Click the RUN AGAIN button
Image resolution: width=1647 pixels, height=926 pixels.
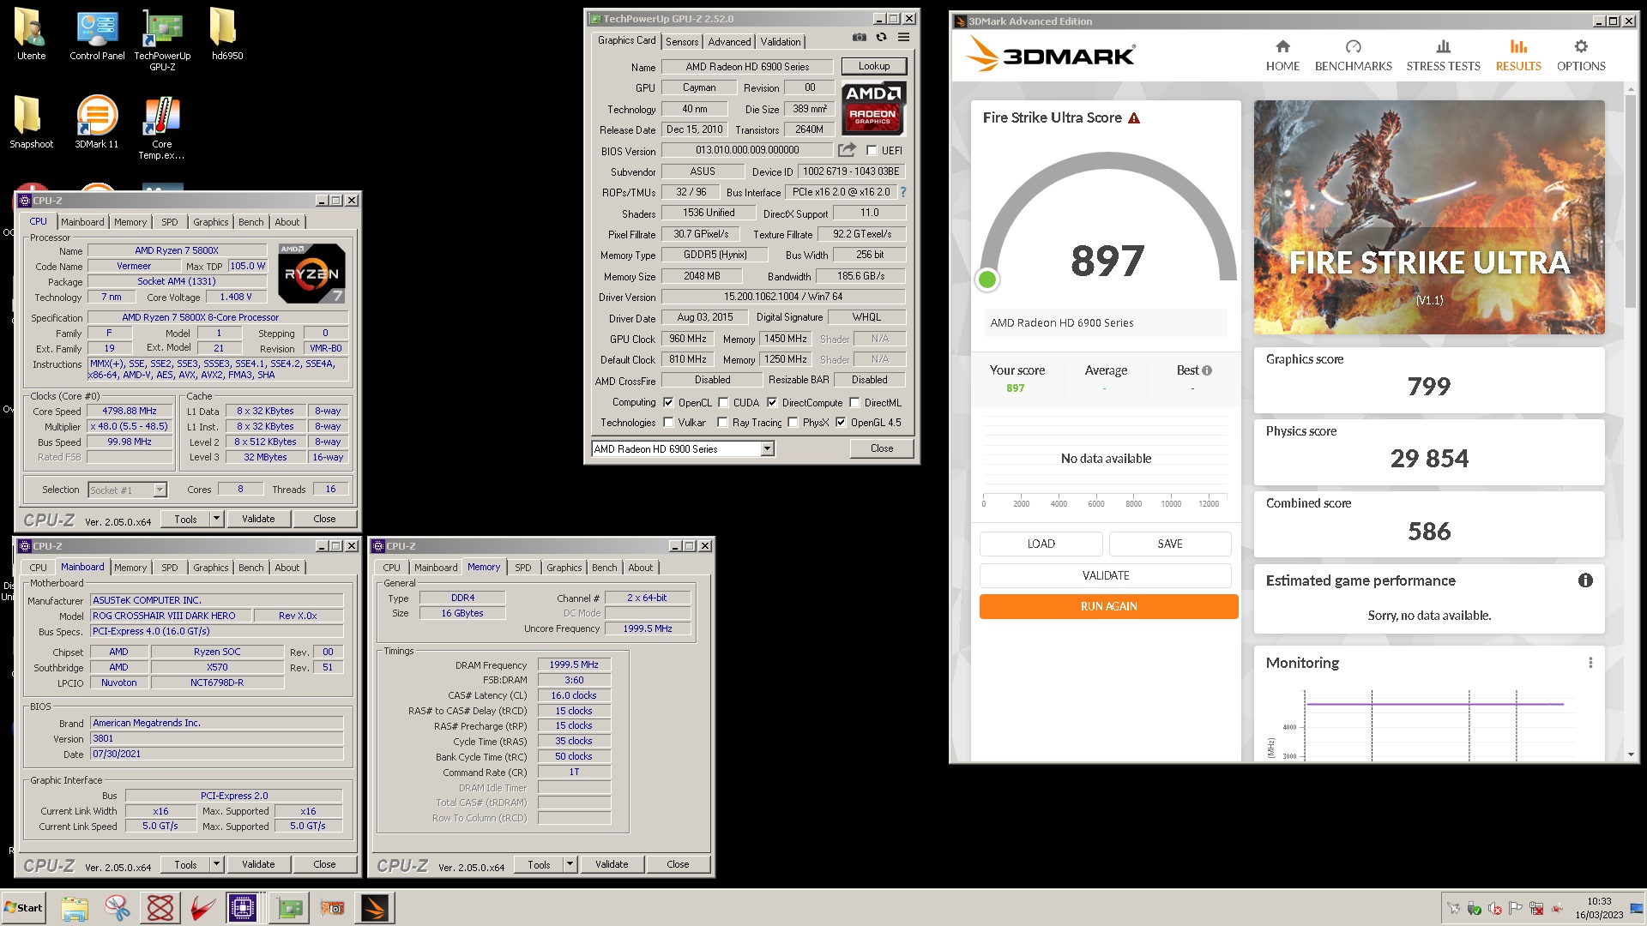point(1108,606)
